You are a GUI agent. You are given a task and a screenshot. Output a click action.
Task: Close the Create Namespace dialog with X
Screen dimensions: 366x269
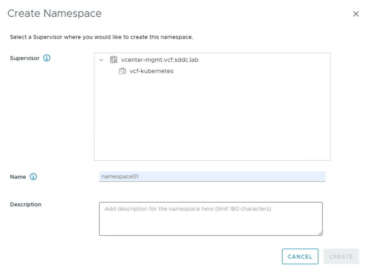(356, 14)
